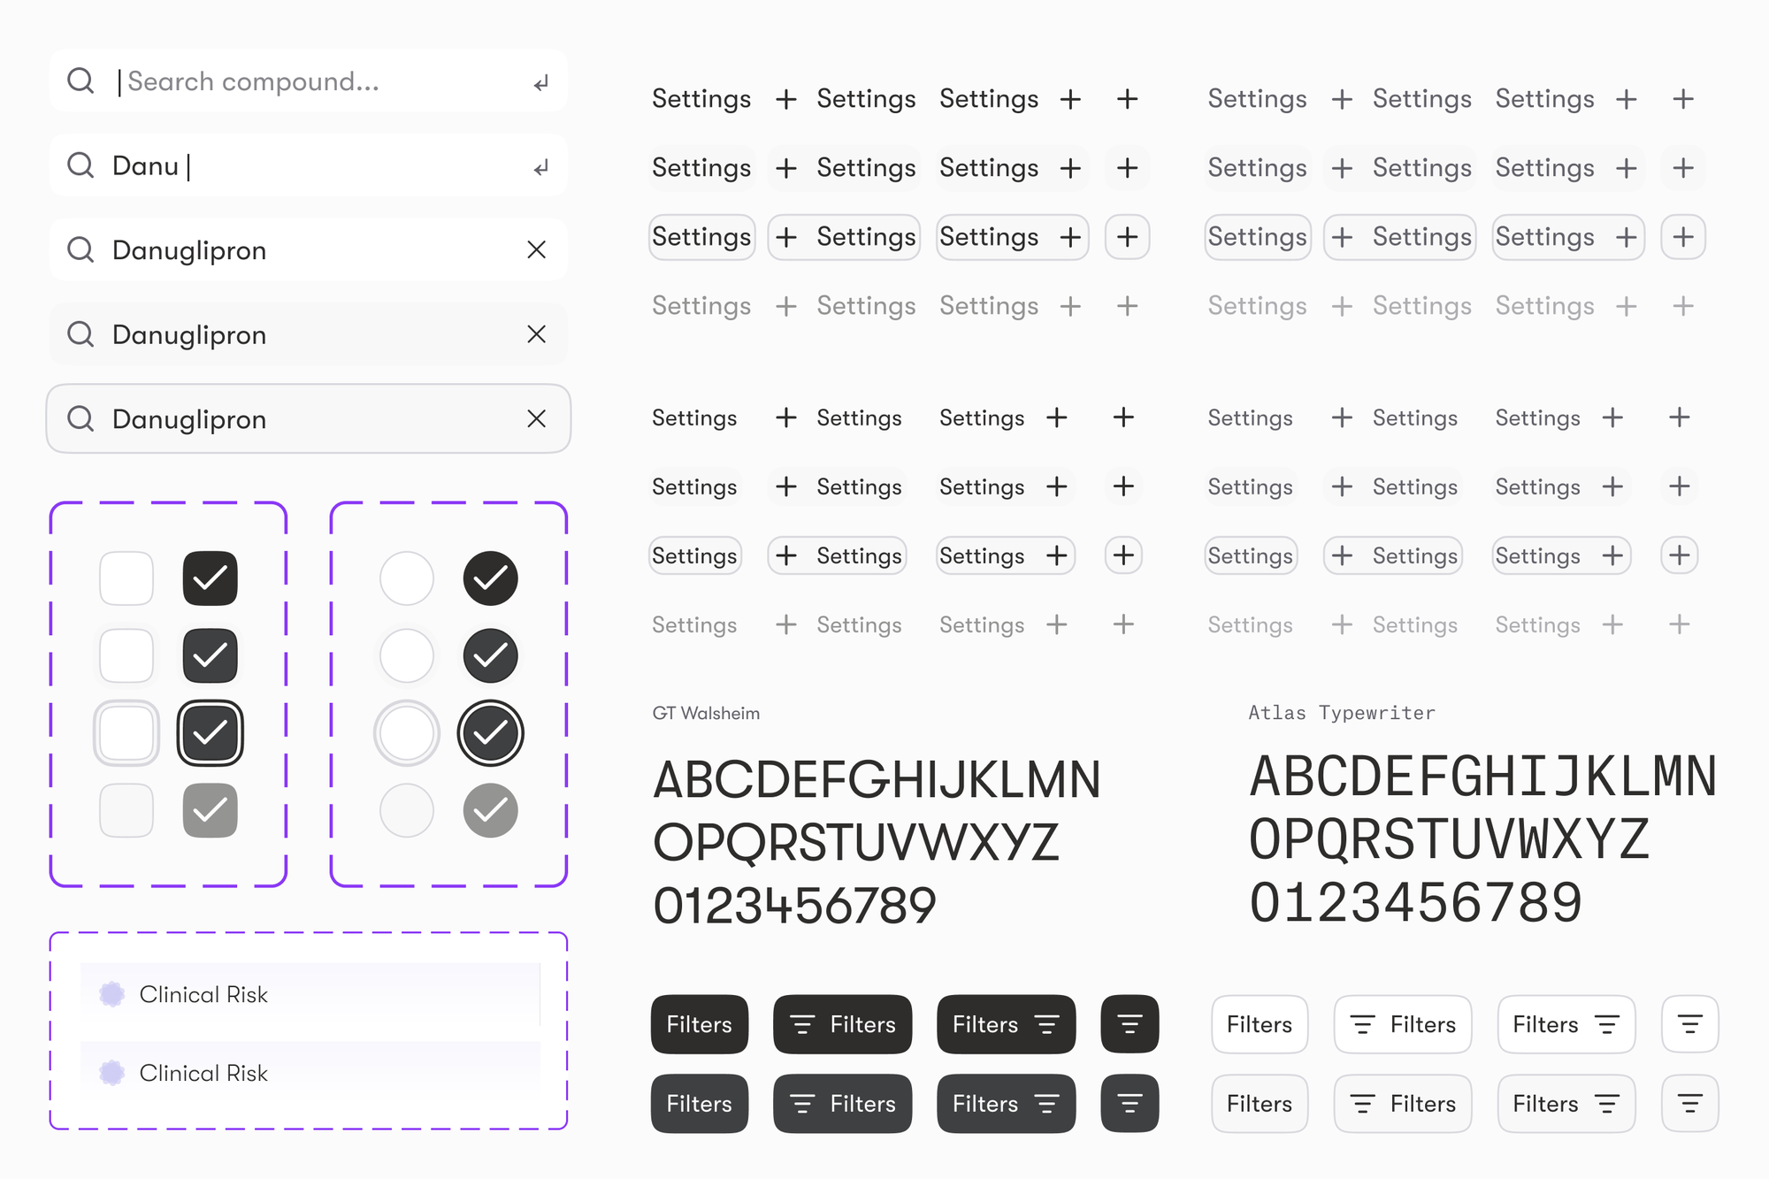Toggle the topmost black checked square checkbox

coord(211,578)
